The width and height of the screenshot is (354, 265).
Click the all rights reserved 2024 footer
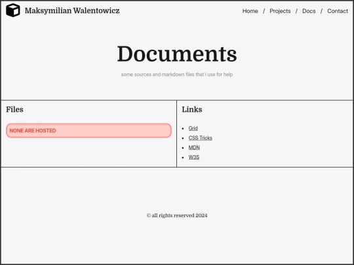[x=177, y=215]
